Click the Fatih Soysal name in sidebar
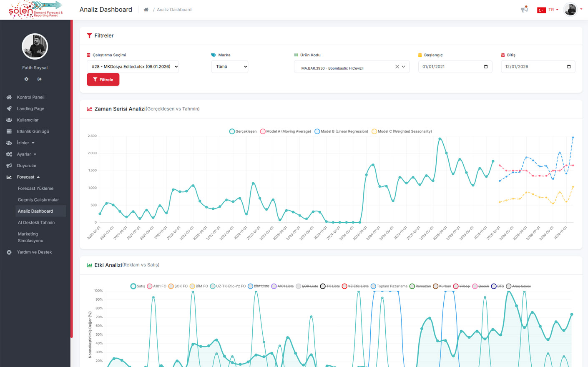 tap(35, 68)
